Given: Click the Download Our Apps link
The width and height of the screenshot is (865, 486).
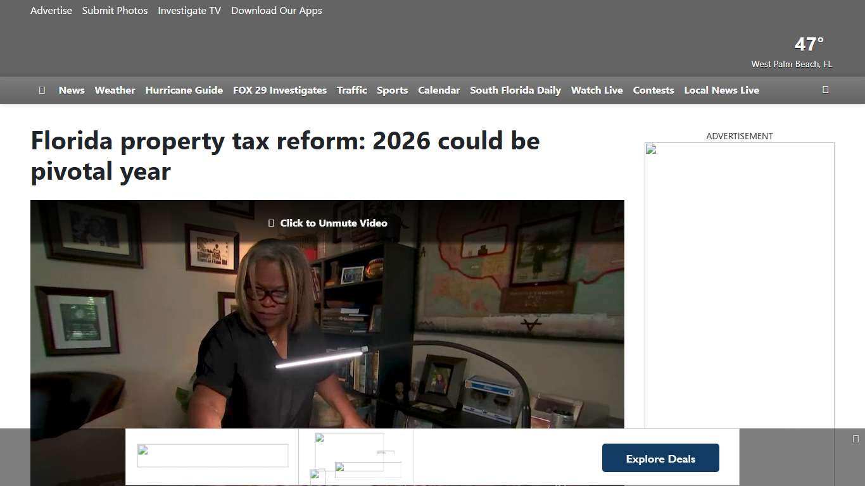Looking at the screenshot, I should pyautogui.click(x=277, y=10).
